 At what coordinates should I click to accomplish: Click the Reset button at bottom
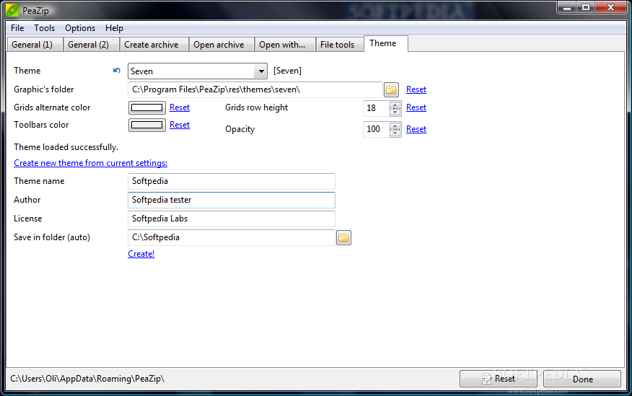click(499, 379)
